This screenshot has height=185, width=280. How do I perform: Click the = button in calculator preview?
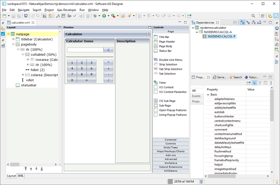point(87,80)
